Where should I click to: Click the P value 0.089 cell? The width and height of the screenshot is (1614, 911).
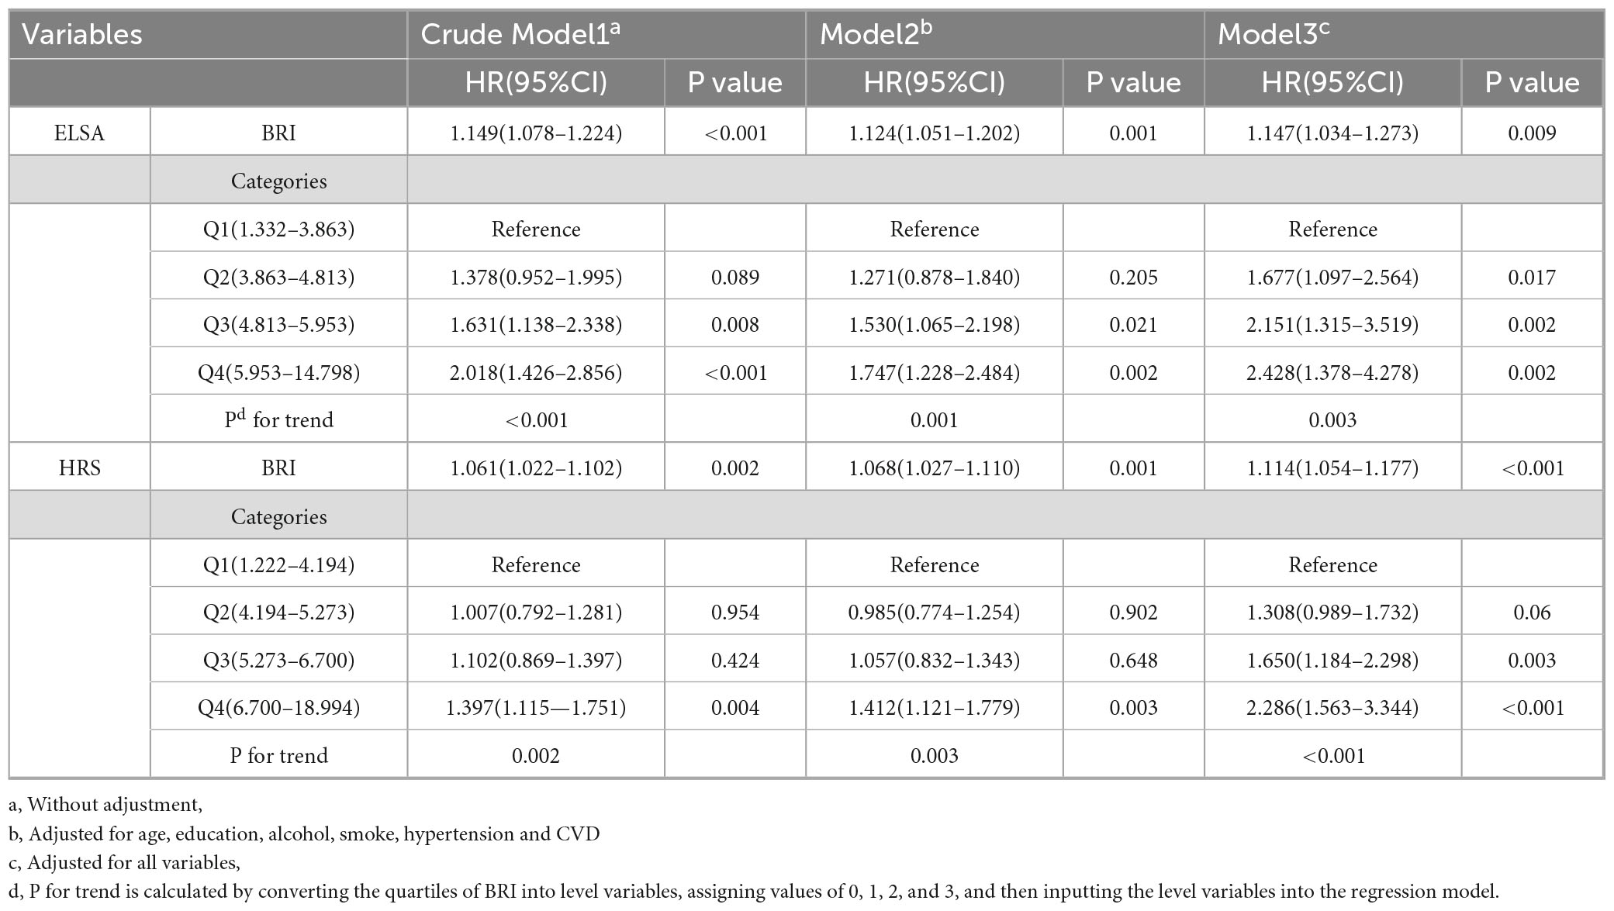click(734, 278)
